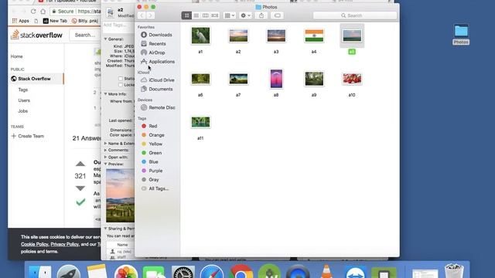Open the Cookie Policy link
495x278 pixels.
tap(35, 244)
